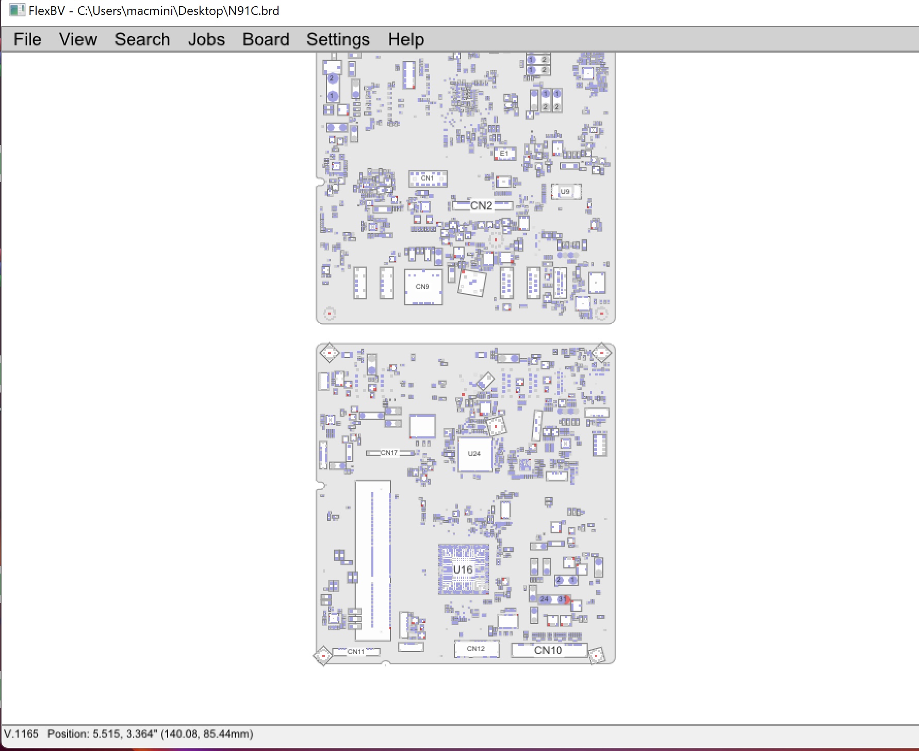Select connector CN1
This screenshot has height=751, width=919.
[x=428, y=178]
